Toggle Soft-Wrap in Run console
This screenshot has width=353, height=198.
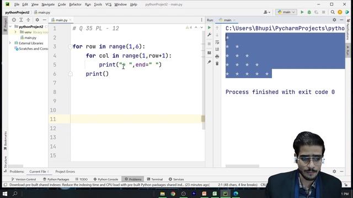coord(217,42)
